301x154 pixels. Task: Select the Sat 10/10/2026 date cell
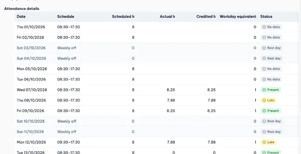click(x=30, y=121)
